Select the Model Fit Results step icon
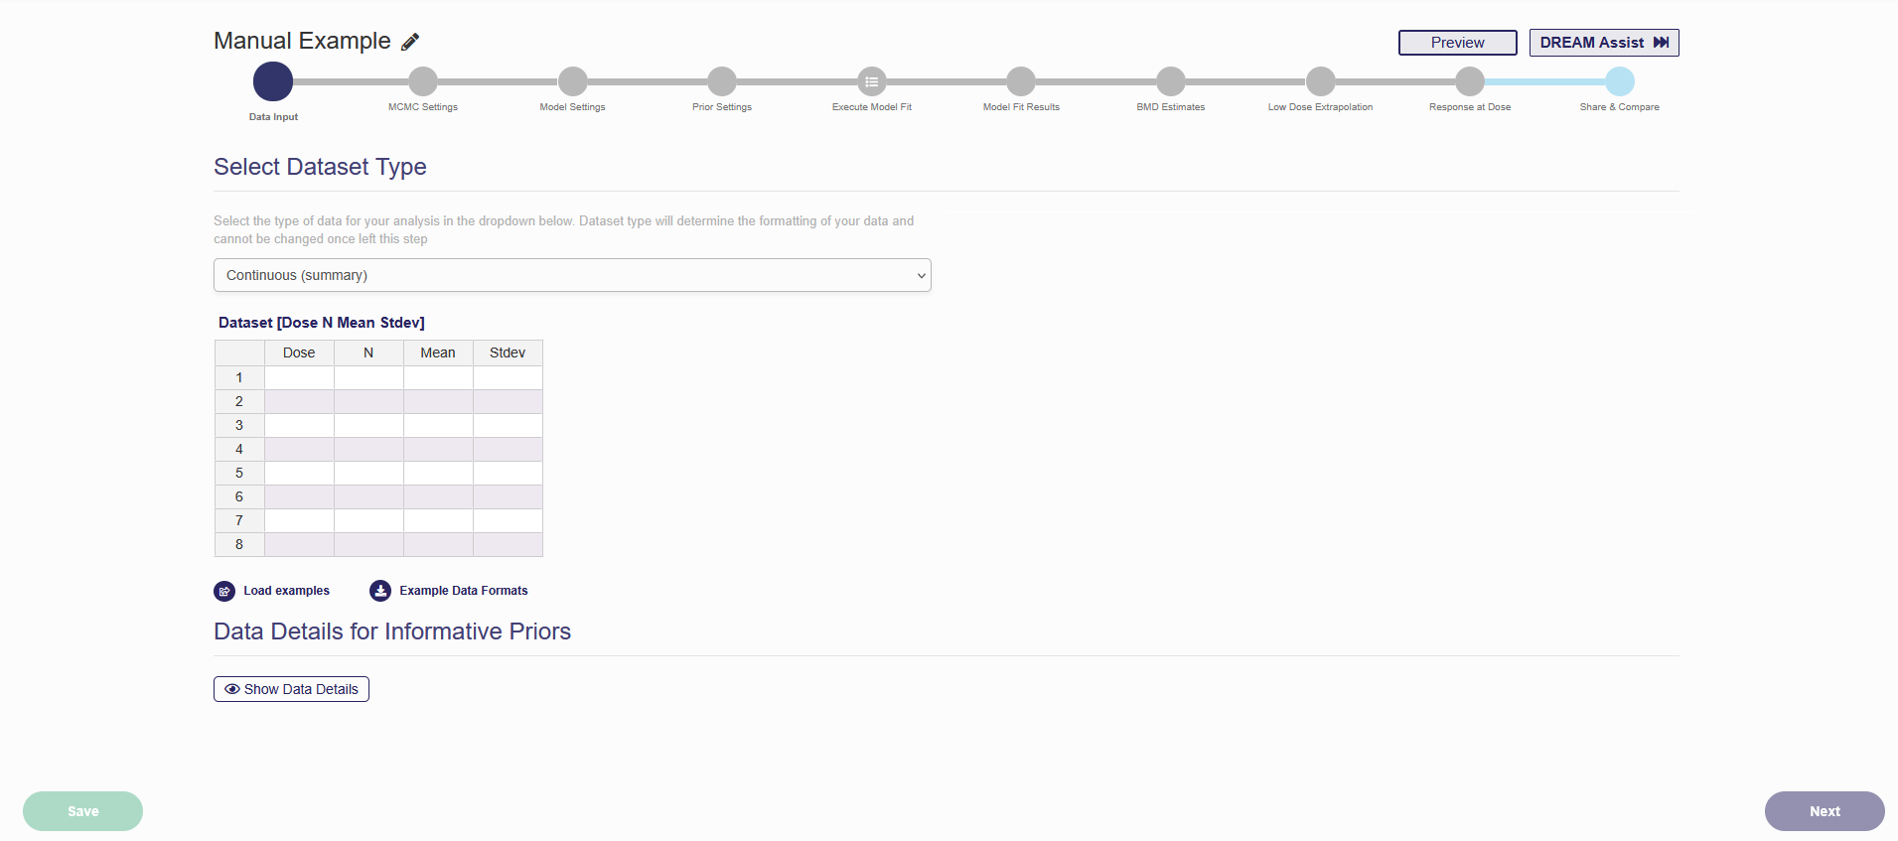This screenshot has width=1898, height=841. 1020,81
